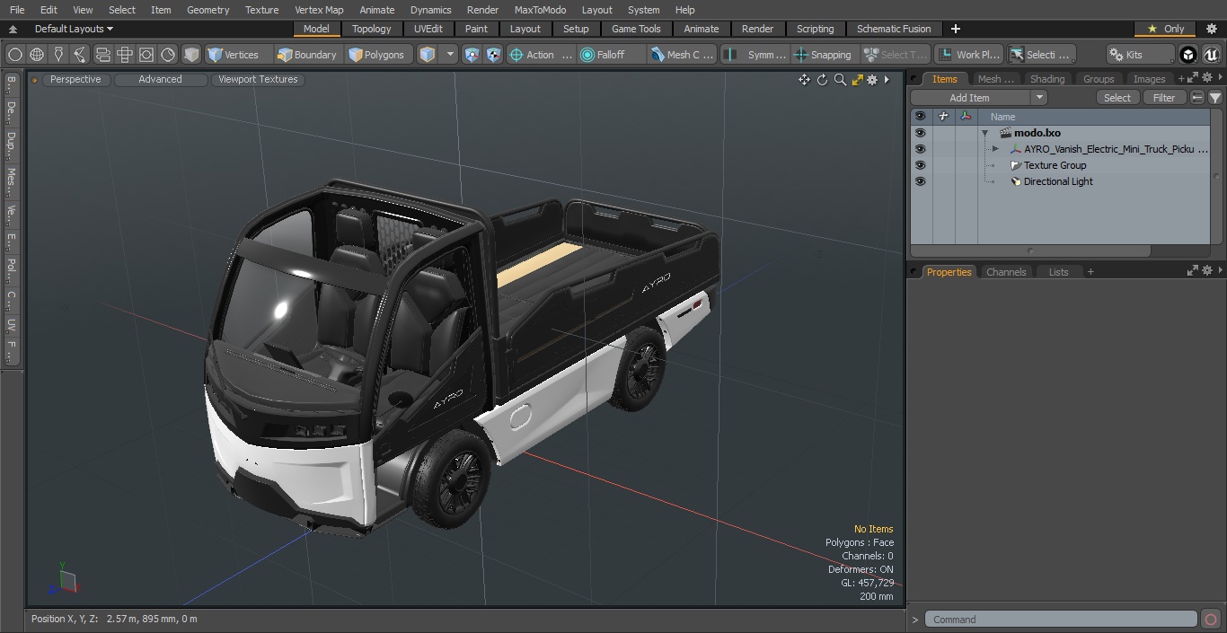Viewport: 1227px width, 633px height.
Task: Click the record circle icon beside Command
Action: [x=1211, y=620]
